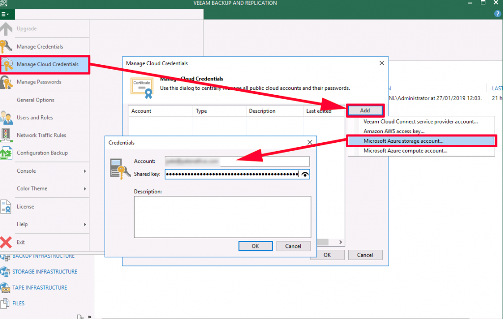
Task: Click the Manage Passwords icon
Action: 6,82
